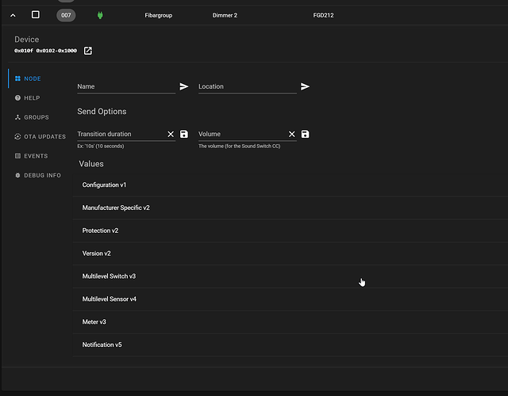Clear the Transition duration field with X
Viewport: 508px width, 396px height.
pos(171,135)
